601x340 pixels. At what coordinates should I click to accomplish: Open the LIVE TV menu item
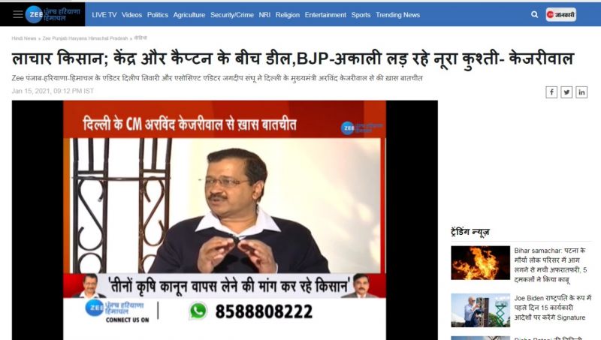tap(104, 15)
